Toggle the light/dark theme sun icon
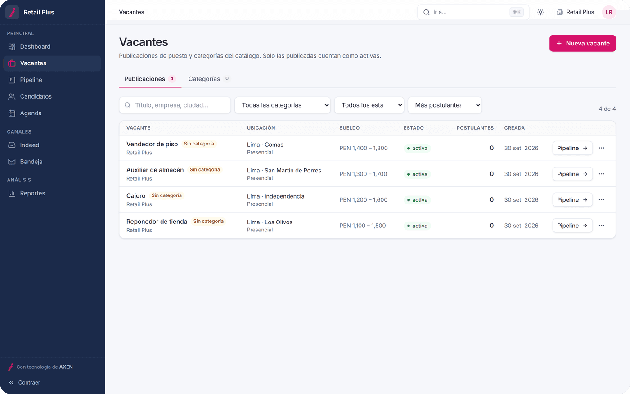The image size is (630, 394). click(x=540, y=12)
